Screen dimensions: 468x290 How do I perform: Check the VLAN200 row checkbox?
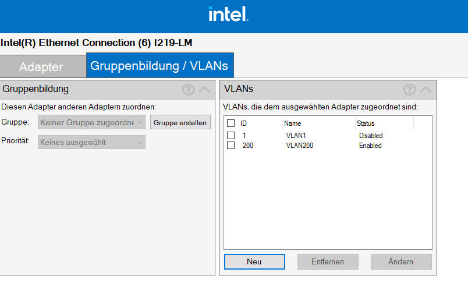click(231, 146)
